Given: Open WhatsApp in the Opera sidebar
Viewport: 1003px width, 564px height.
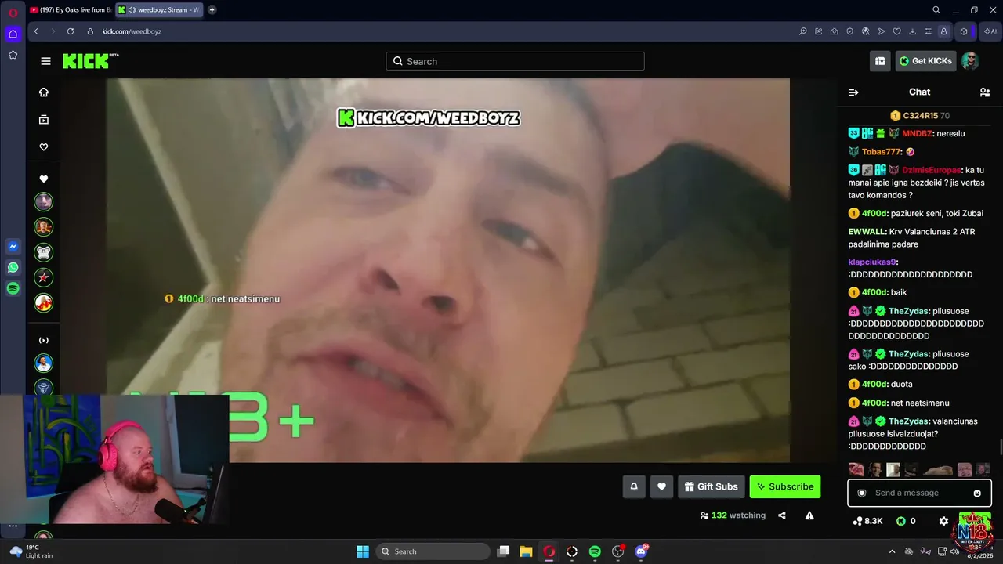Looking at the screenshot, I should point(13,267).
